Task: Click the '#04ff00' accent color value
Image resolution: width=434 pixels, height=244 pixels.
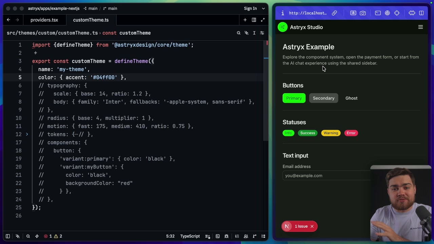Action: pyautogui.click(x=104, y=77)
